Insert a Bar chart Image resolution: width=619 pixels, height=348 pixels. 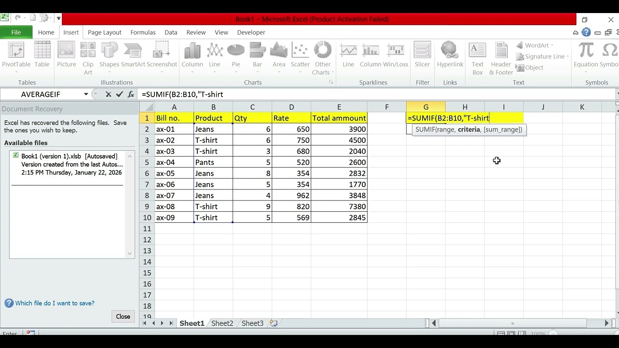coord(257,58)
